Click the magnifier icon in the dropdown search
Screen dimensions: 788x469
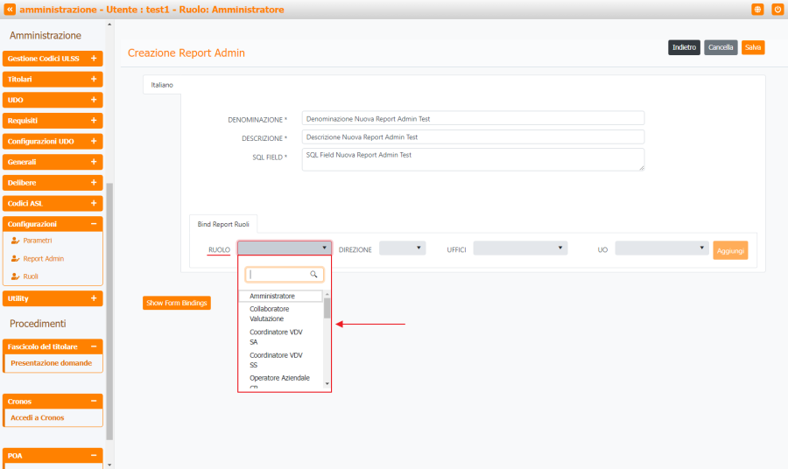[x=314, y=275]
